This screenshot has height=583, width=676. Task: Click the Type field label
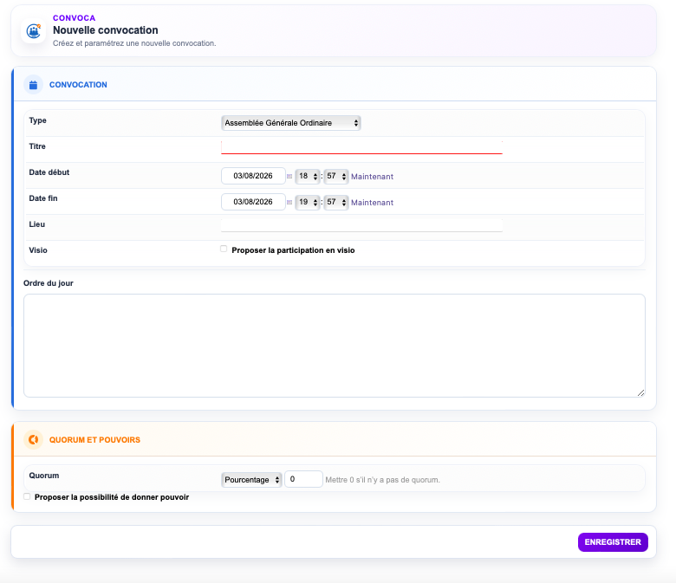pyautogui.click(x=37, y=120)
